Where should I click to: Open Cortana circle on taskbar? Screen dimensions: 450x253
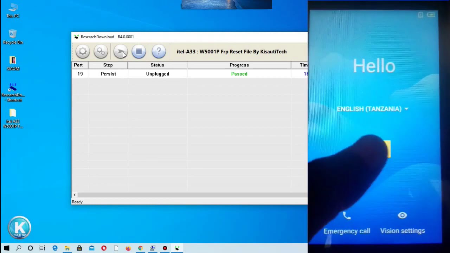[30, 248]
